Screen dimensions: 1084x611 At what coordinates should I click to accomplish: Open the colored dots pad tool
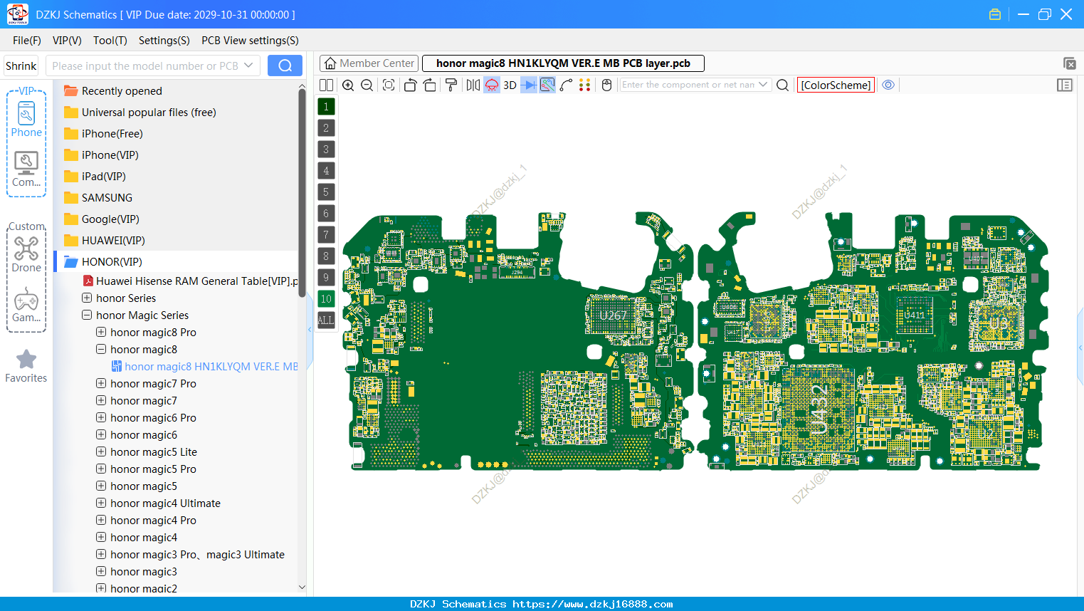(584, 85)
